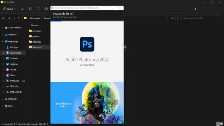The image size is (224, 126).
Task: Click the Cut scissors icon in Explorer toolbar
Action: pyautogui.click(x=22, y=9)
